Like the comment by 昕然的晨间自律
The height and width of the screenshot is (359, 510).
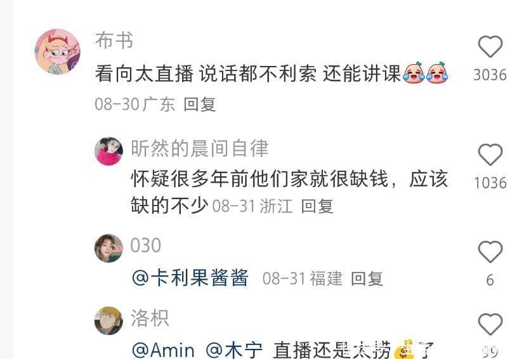point(490,155)
